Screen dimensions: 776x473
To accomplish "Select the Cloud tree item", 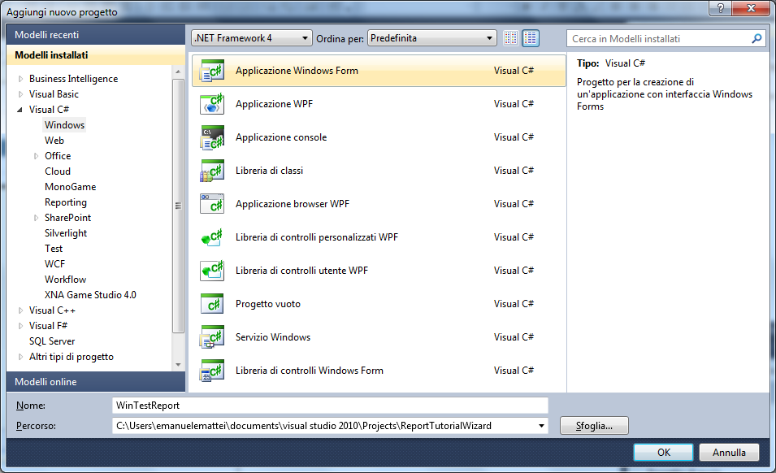I will (x=58, y=171).
